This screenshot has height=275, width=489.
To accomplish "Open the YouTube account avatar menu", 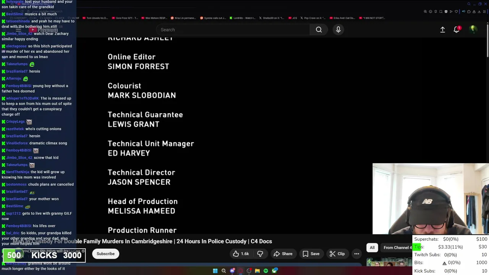I will pyautogui.click(x=473, y=29).
